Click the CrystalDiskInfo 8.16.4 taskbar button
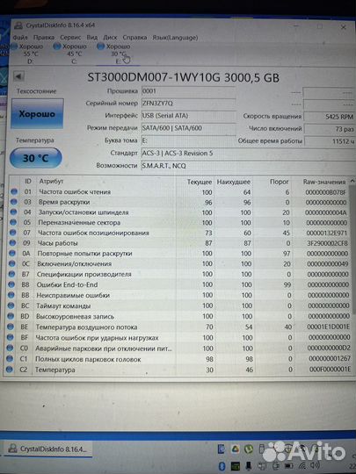356x474 pixels. 47,449
